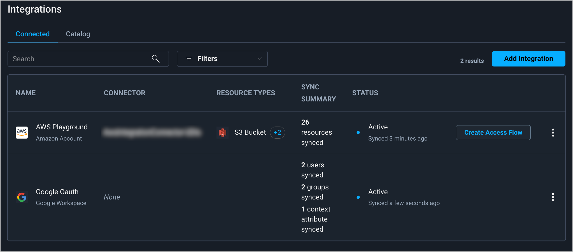Click Google Oauth active status dot
This screenshot has width=573, height=252.
click(358, 197)
